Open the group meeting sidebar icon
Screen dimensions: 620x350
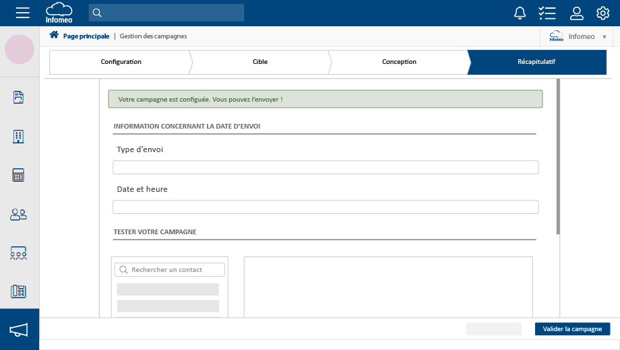click(18, 253)
